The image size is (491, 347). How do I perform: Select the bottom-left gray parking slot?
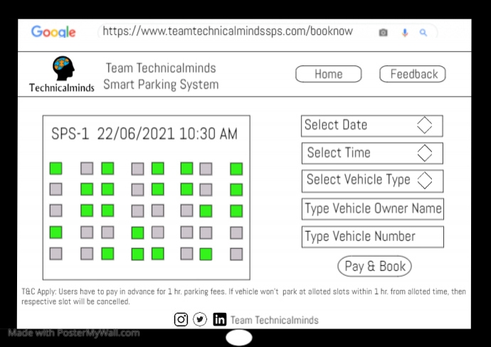click(56, 253)
